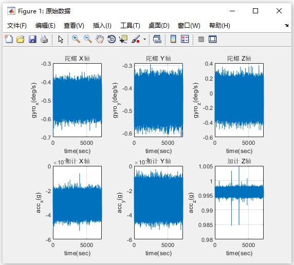
Task: Select the Zoom Out magnifier tool
Action: [x=88, y=39]
